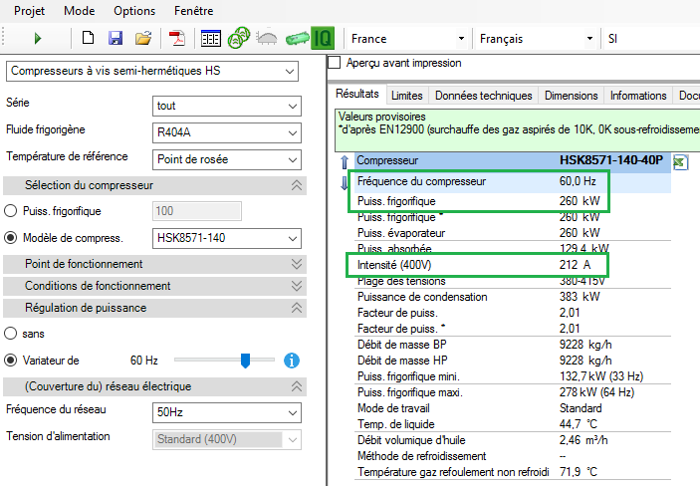The width and height of the screenshot is (700, 486).
Task: Click the green play/calculate arrow
Action: (x=38, y=39)
